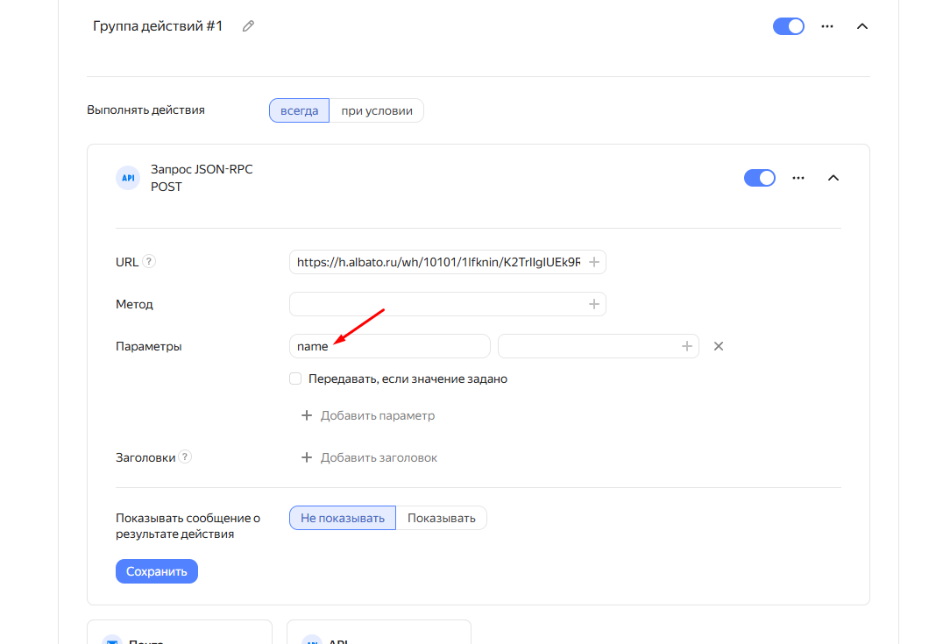Click 'Добавить заголовок' link
The height and width of the screenshot is (644, 929).
369,457
